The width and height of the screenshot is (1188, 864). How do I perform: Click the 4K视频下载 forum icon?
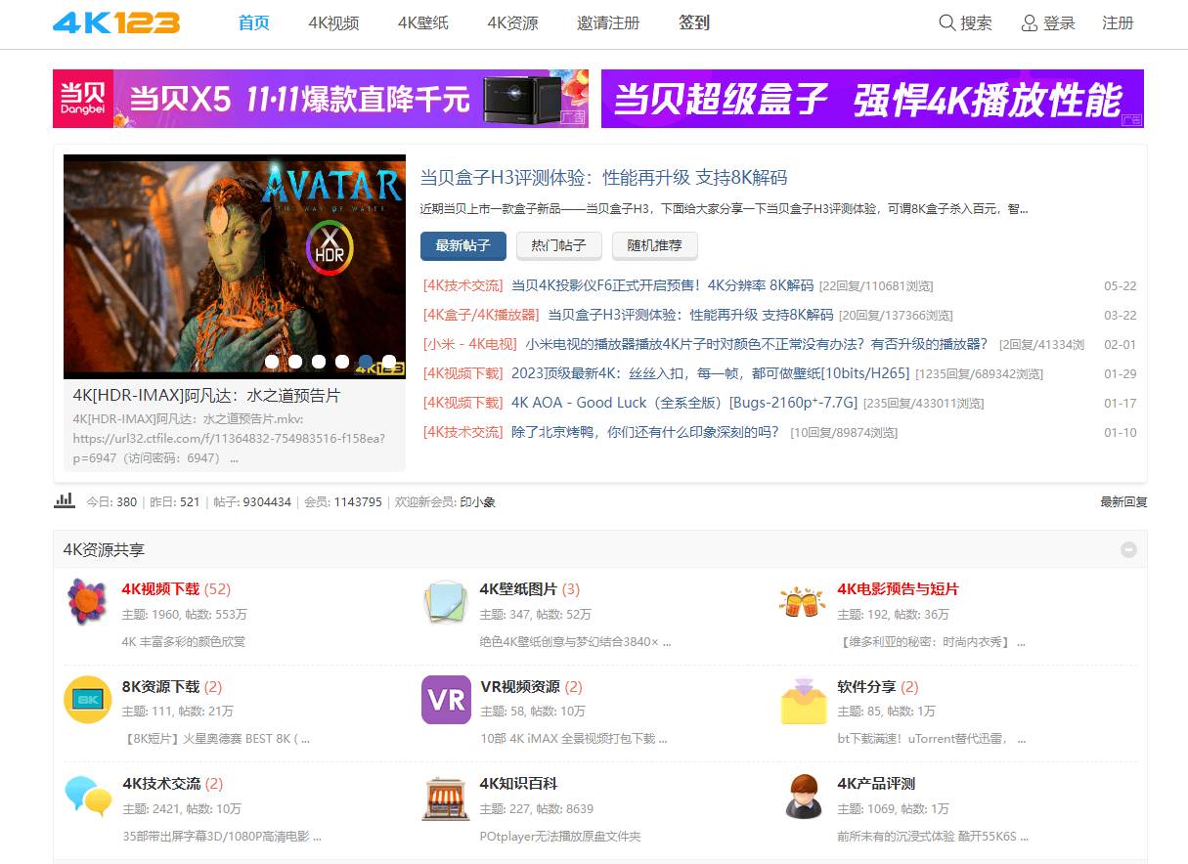(x=87, y=602)
